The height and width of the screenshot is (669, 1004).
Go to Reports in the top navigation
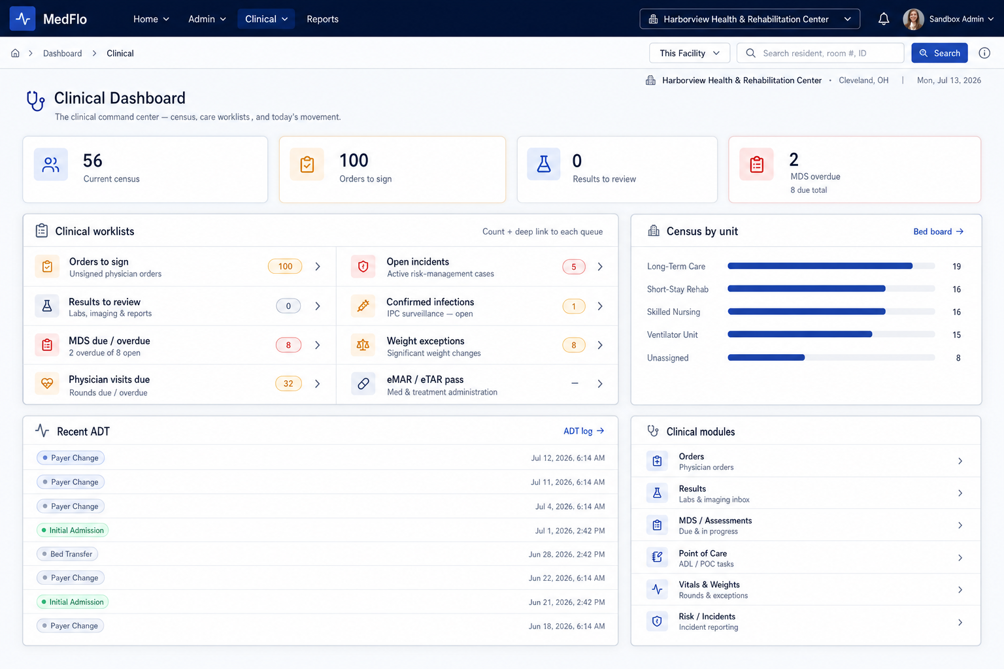tap(323, 19)
